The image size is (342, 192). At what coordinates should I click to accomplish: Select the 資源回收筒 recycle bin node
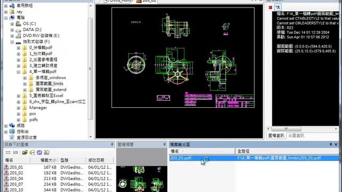[x=27, y=138]
